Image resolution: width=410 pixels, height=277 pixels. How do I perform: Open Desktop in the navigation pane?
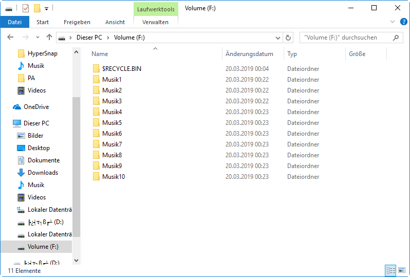coord(33,148)
